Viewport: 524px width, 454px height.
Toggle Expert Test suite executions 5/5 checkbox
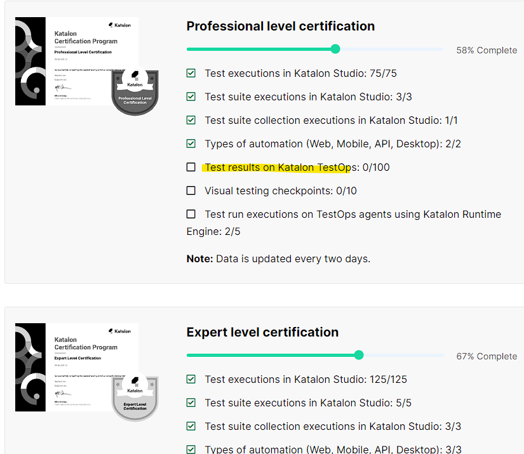point(191,403)
